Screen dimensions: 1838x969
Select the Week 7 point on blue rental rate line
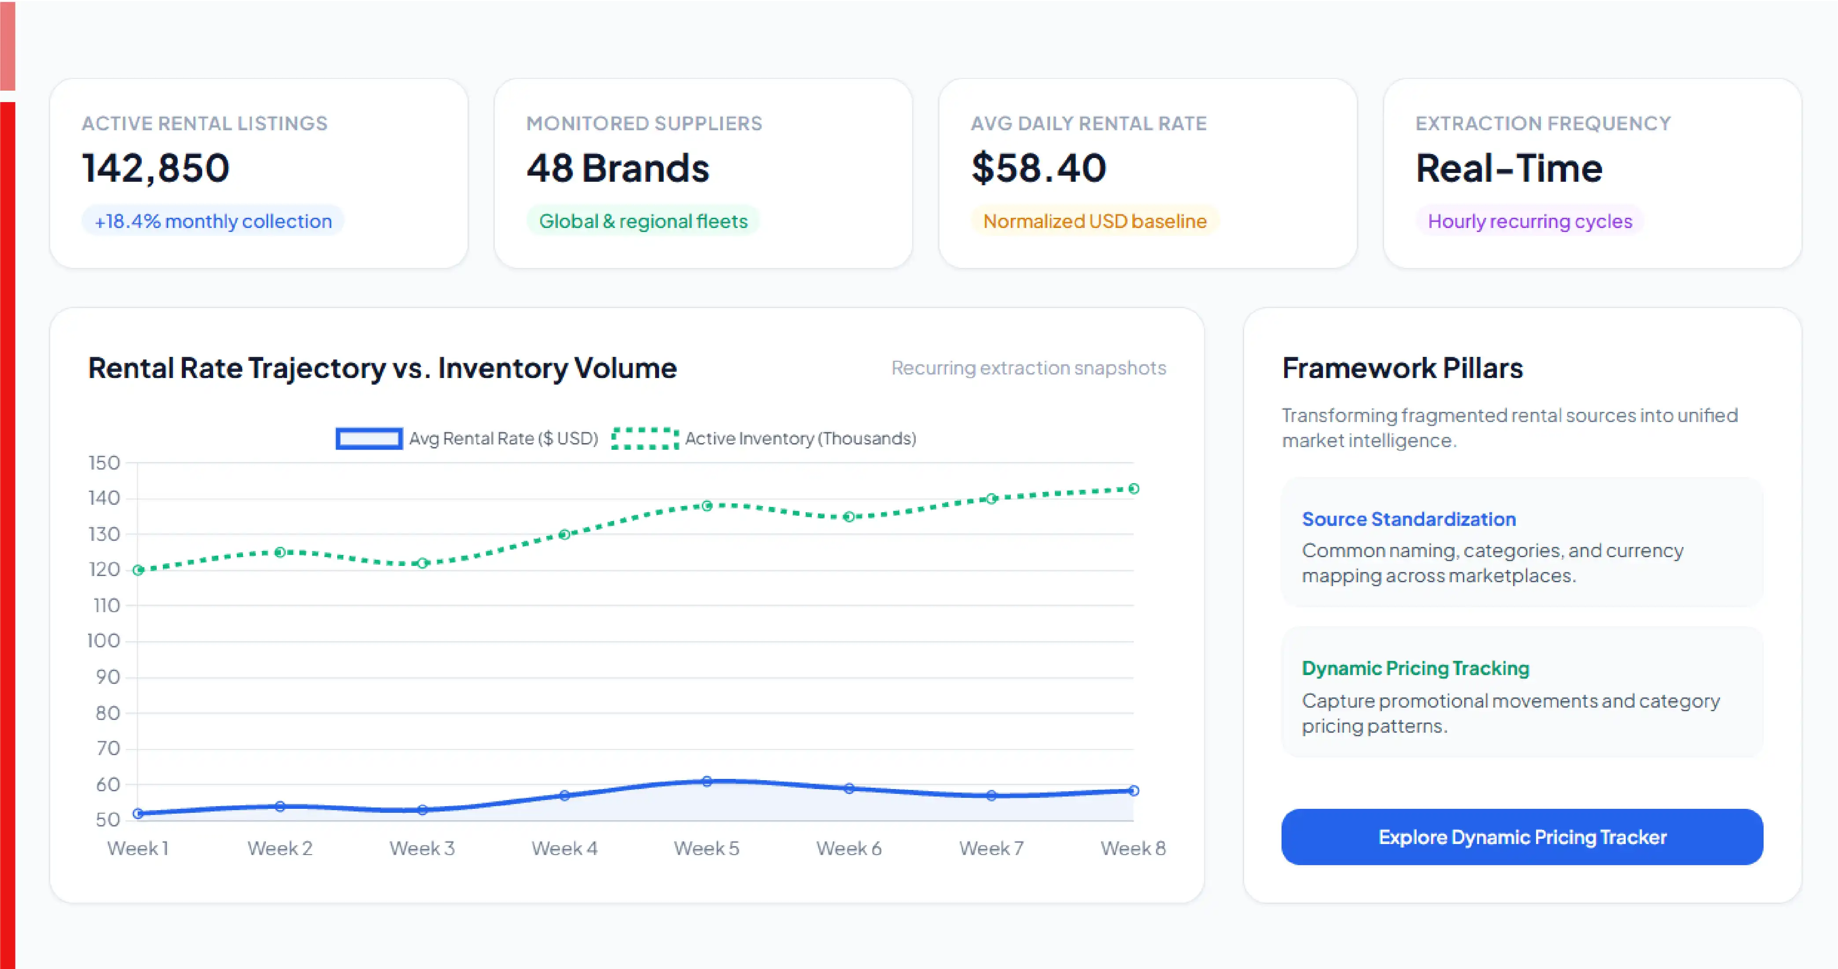[x=991, y=795]
